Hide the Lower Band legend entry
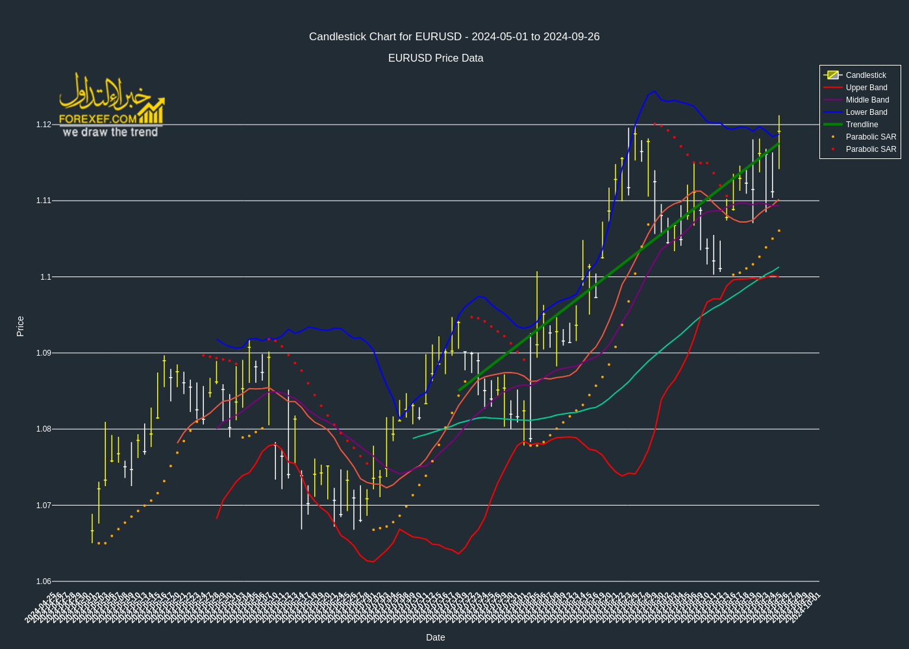The width and height of the screenshot is (909, 649). [860, 112]
